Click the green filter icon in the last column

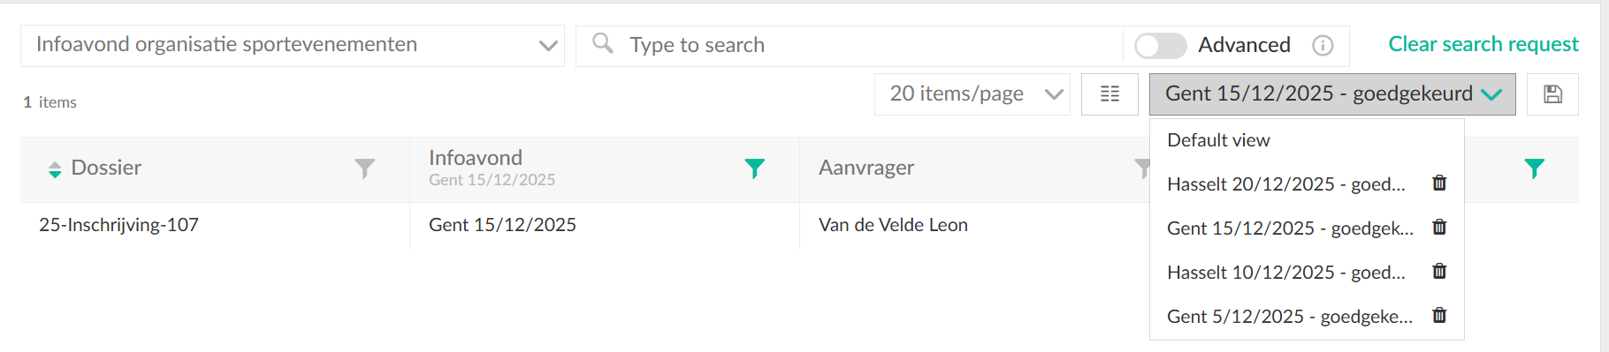(1534, 169)
